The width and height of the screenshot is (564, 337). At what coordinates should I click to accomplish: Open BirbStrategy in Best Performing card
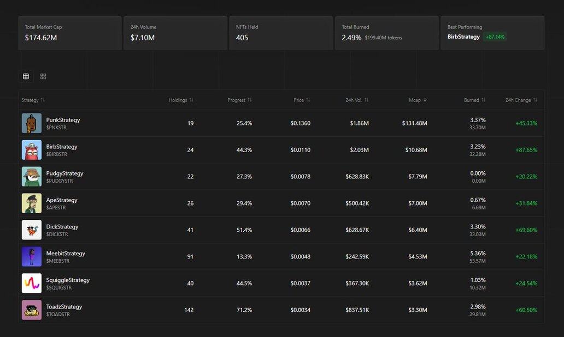pos(463,37)
